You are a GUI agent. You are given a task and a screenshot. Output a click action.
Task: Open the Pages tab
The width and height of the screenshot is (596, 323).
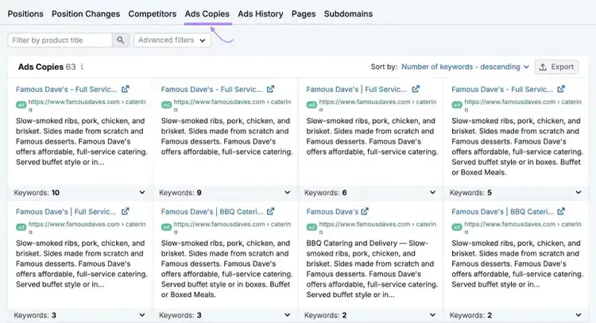[304, 13]
